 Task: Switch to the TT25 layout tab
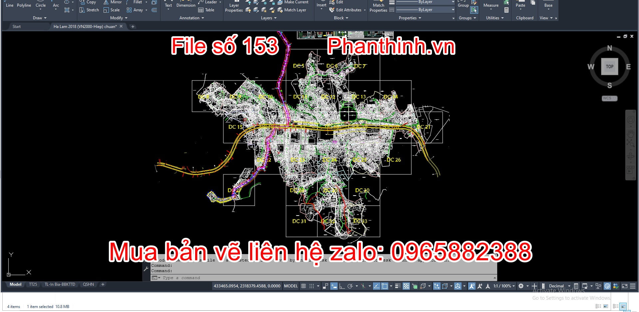tap(33, 284)
